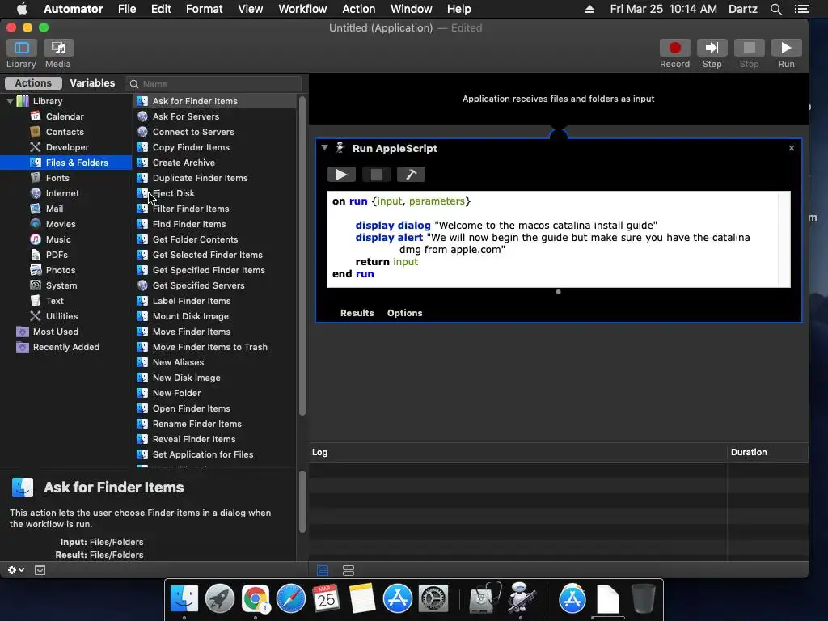828x621 pixels.
Task: Show the log view button
Action: tap(323, 570)
